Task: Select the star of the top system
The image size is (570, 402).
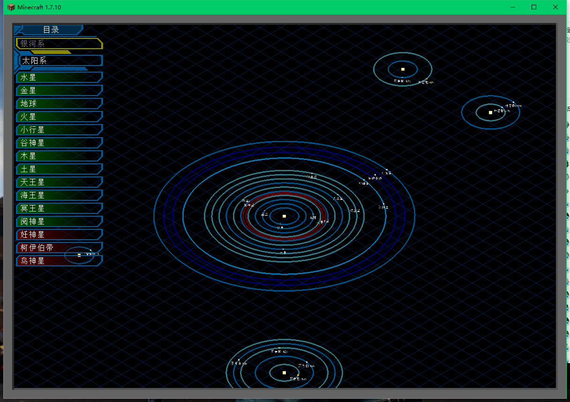Action: pyautogui.click(x=403, y=69)
